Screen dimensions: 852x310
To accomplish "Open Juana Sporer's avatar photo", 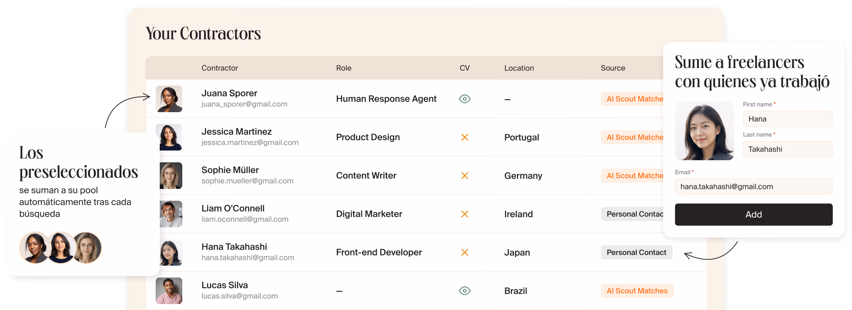I will [x=169, y=99].
